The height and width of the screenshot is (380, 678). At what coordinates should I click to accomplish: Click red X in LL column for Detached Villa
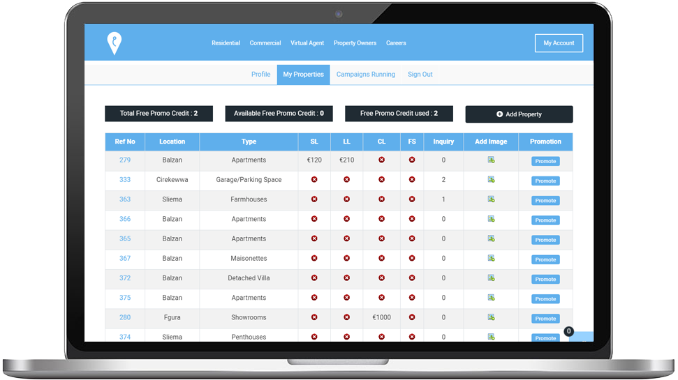pyautogui.click(x=347, y=278)
